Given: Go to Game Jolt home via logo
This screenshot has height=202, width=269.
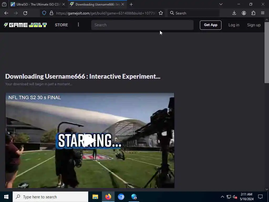Looking at the screenshot, I should (x=25, y=25).
